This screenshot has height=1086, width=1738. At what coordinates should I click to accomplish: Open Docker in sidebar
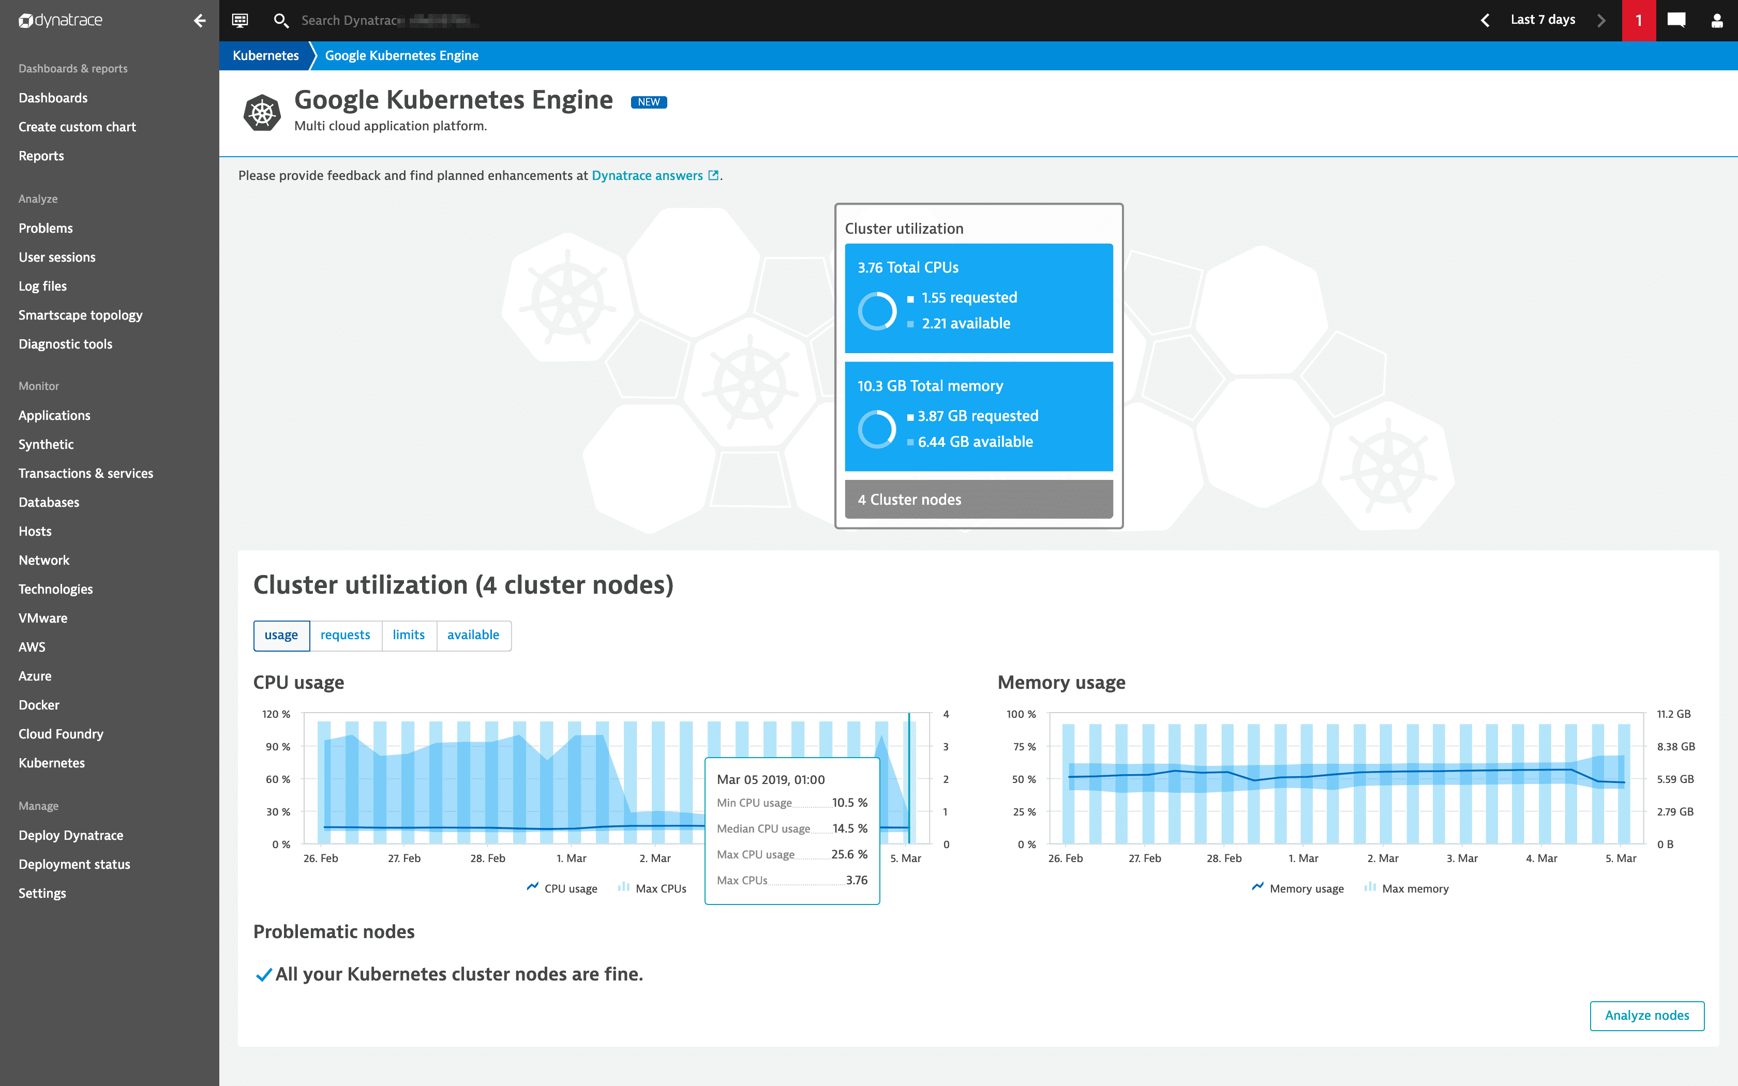point(39,704)
